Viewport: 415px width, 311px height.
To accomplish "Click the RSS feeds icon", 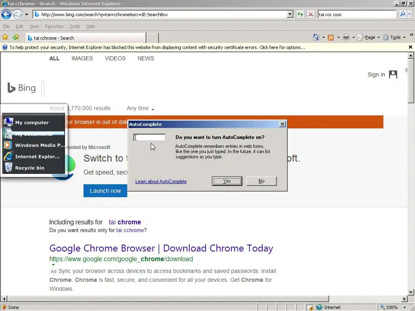I will 331,38.
